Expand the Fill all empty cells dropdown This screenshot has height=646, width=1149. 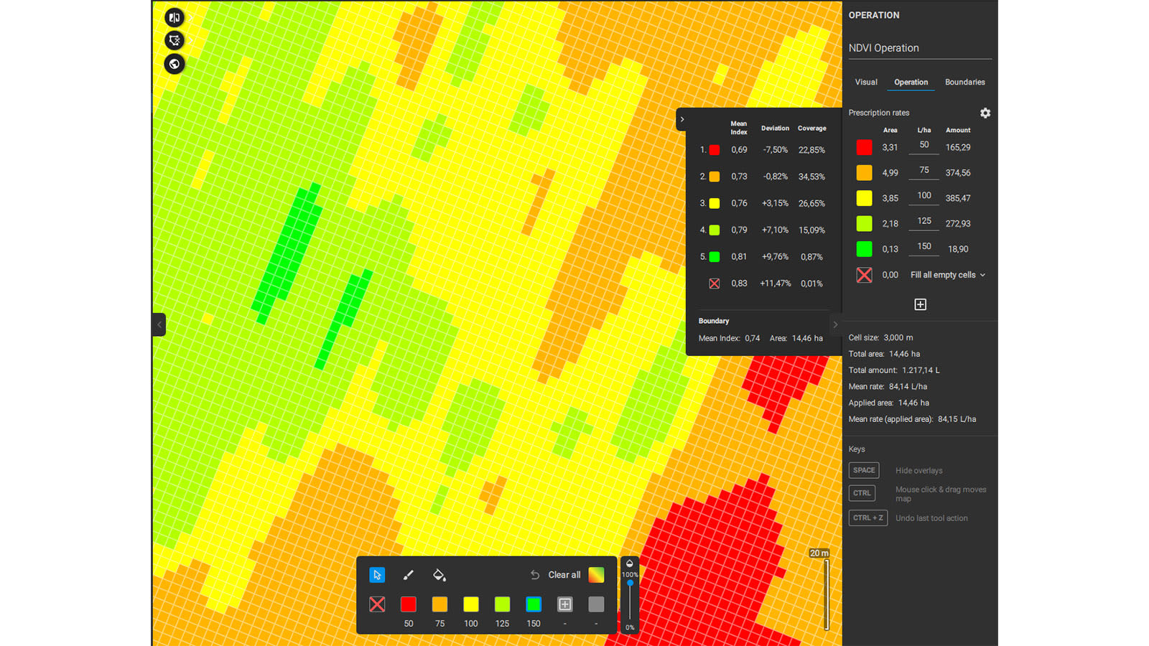pyautogui.click(x=946, y=275)
